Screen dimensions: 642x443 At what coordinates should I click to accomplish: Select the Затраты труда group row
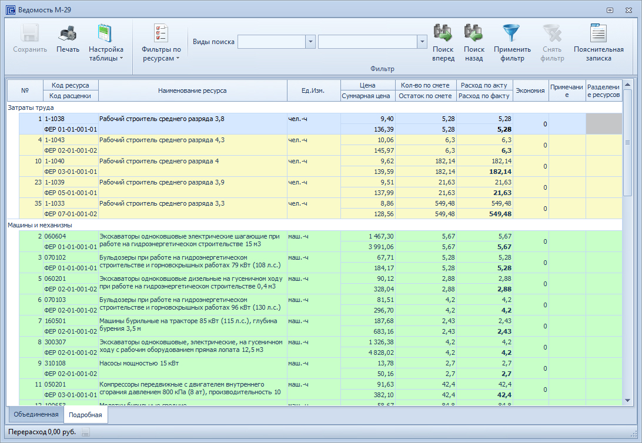click(315, 108)
